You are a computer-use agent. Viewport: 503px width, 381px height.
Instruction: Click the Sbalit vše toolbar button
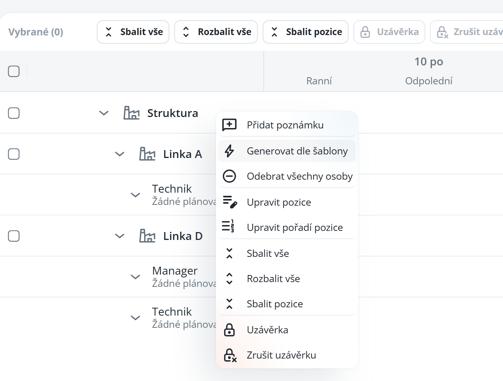pos(133,32)
